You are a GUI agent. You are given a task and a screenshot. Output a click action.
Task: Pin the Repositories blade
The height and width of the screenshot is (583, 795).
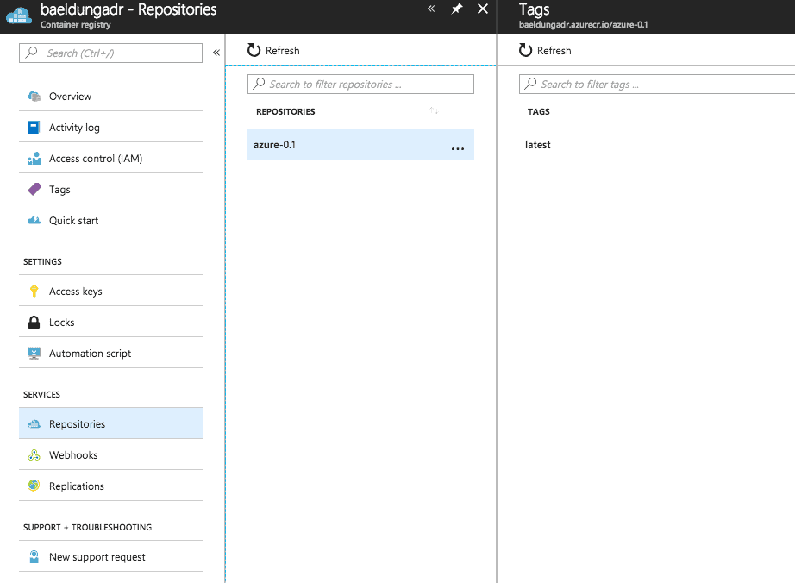456,9
